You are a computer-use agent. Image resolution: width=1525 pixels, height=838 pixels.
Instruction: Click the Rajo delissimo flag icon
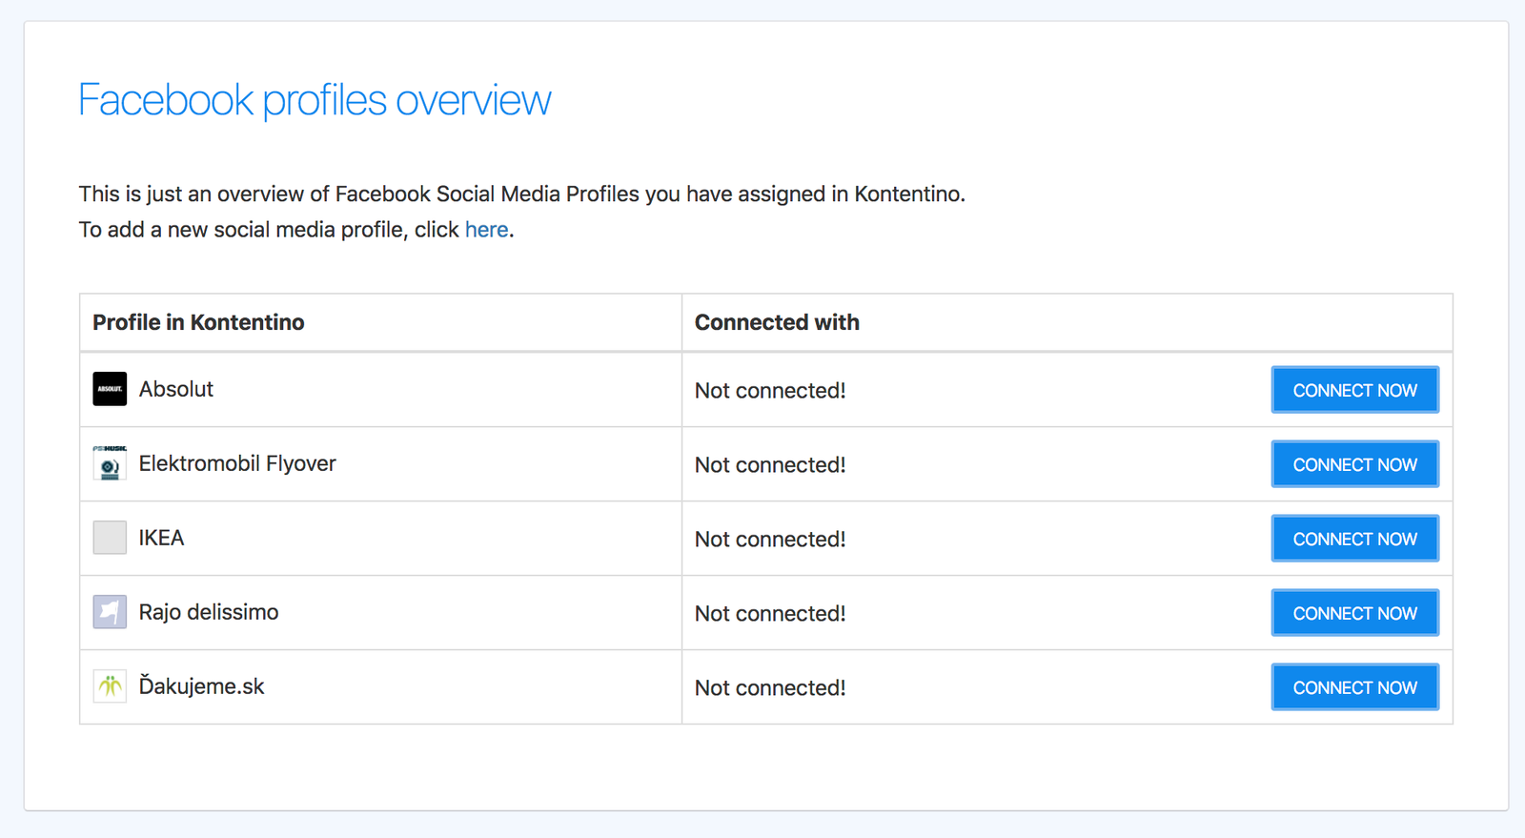pos(110,612)
